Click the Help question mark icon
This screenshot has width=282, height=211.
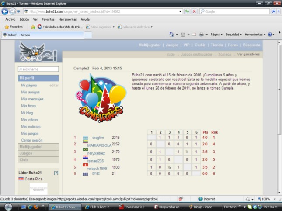coord(270,35)
